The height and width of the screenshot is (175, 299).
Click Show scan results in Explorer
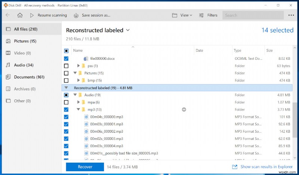pyautogui.click(x=267, y=167)
